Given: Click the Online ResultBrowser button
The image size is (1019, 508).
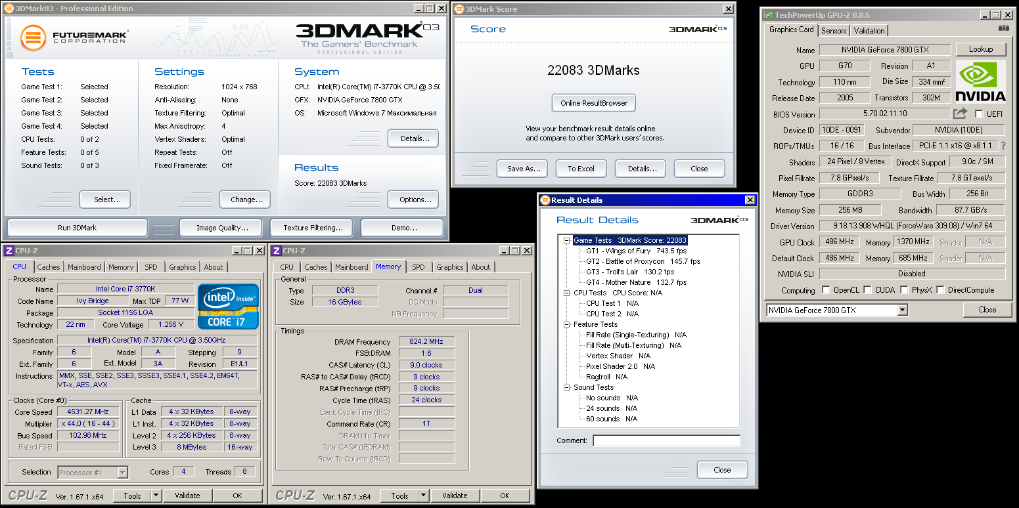Looking at the screenshot, I should tap(594, 103).
